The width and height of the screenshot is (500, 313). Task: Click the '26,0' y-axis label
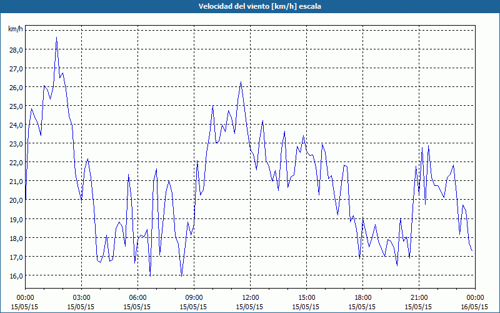pyautogui.click(x=16, y=88)
